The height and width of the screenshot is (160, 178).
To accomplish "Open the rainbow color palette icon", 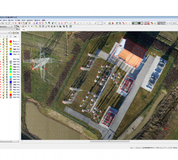I will point(152,23).
